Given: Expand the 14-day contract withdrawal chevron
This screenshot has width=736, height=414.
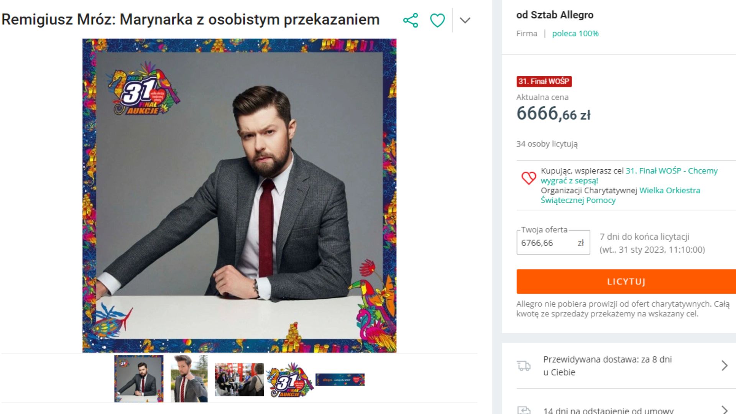Looking at the screenshot, I should (724, 410).
